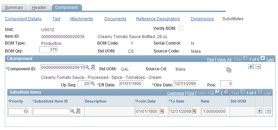
Task: Show next component row arrow
Action: pyautogui.click(x=263, y=58)
